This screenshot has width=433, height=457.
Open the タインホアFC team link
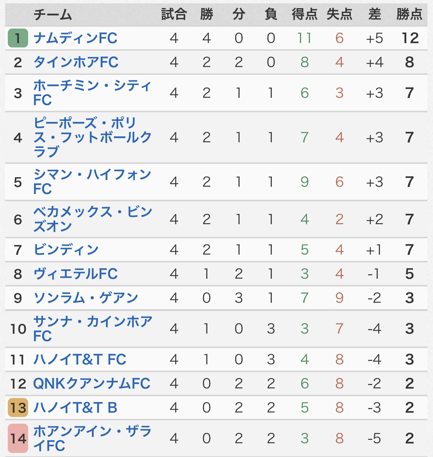(x=76, y=62)
